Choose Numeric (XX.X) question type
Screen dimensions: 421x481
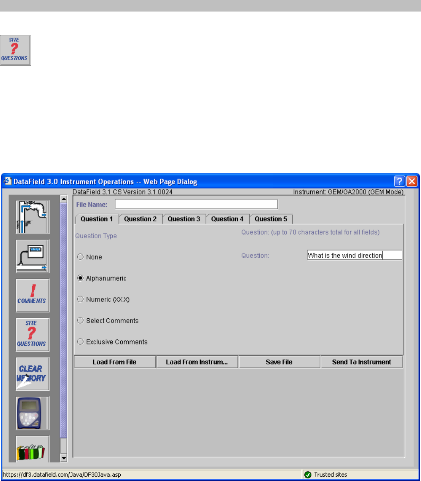point(103,300)
